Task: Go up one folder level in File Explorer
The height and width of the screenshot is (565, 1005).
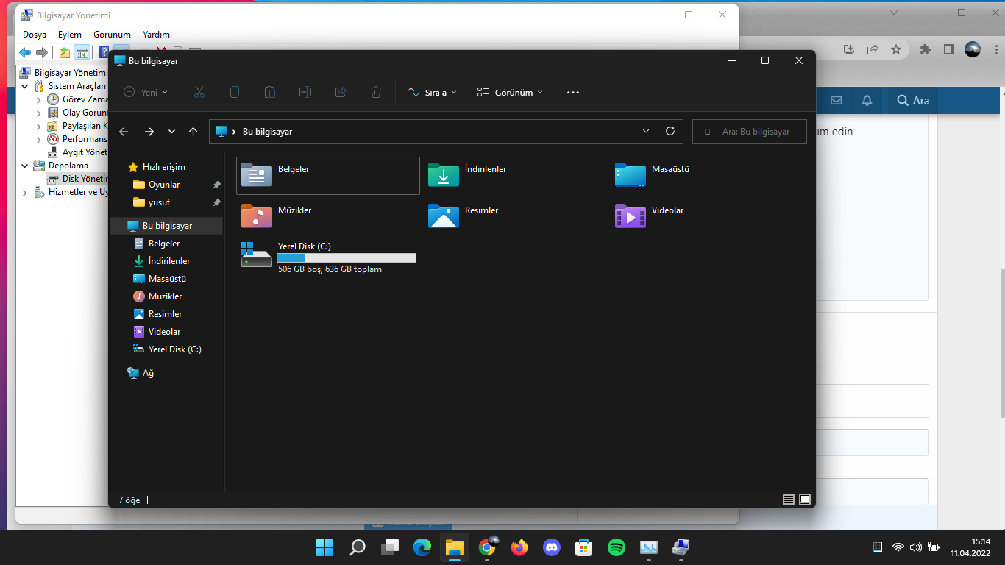Action: (193, 132)
